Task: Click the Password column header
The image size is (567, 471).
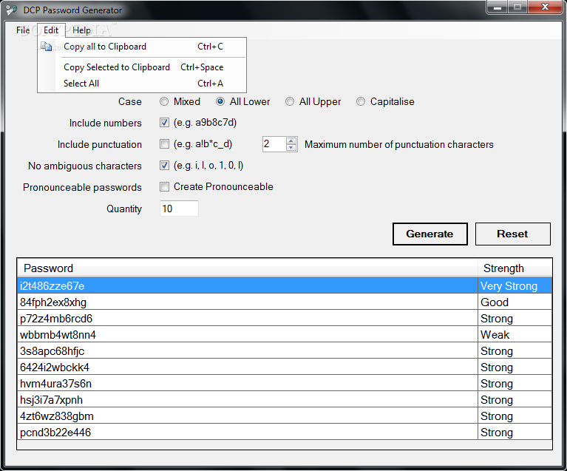Action: coord(248,268)
